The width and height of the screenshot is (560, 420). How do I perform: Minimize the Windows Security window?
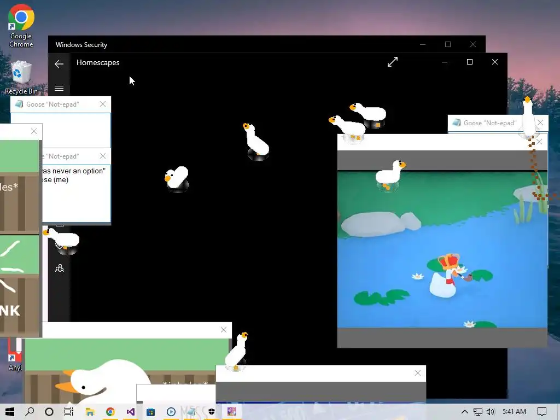423,44
